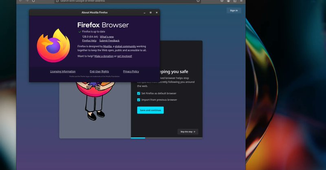Image resolution: width=326 pixels, height=170 pixels.
Task: Click the Firefox Browser heading text
Action: coord(103,25)
